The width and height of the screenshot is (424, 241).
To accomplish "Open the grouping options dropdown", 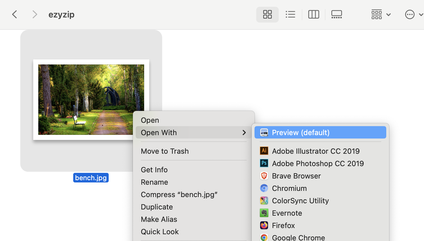I will click(x=381, y=14).
